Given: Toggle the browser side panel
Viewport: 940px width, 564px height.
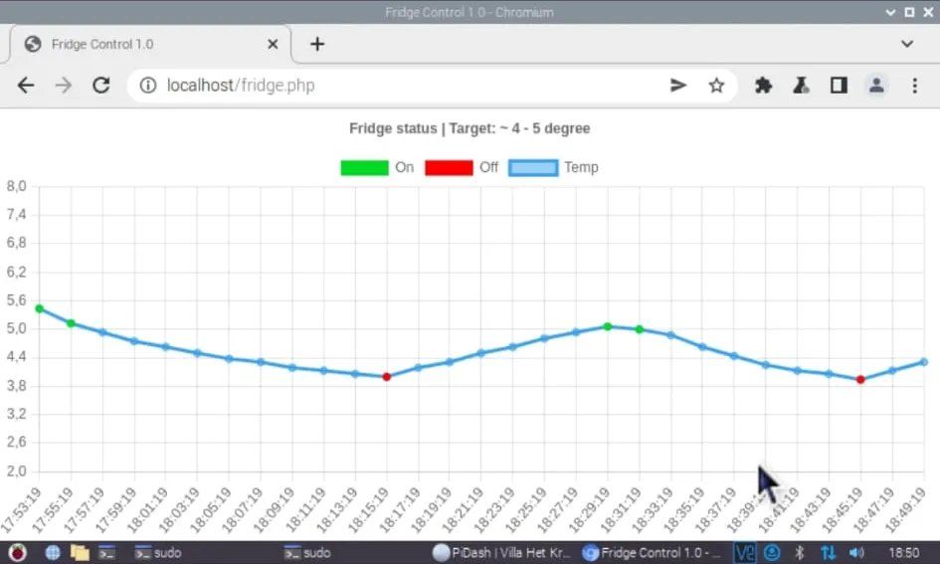Looking at the screenshot, I should tap(839, 86).
